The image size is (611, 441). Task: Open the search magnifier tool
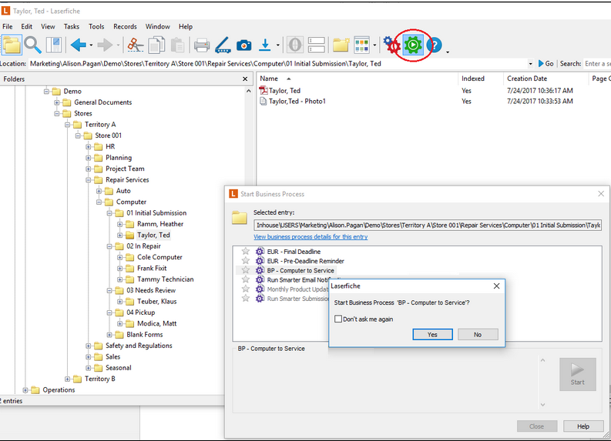click(x=32, y=45)
